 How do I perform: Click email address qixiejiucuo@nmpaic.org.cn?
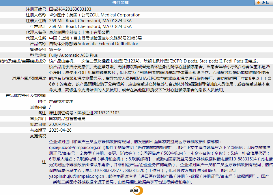pyautogui.click(x=75, y=147)
